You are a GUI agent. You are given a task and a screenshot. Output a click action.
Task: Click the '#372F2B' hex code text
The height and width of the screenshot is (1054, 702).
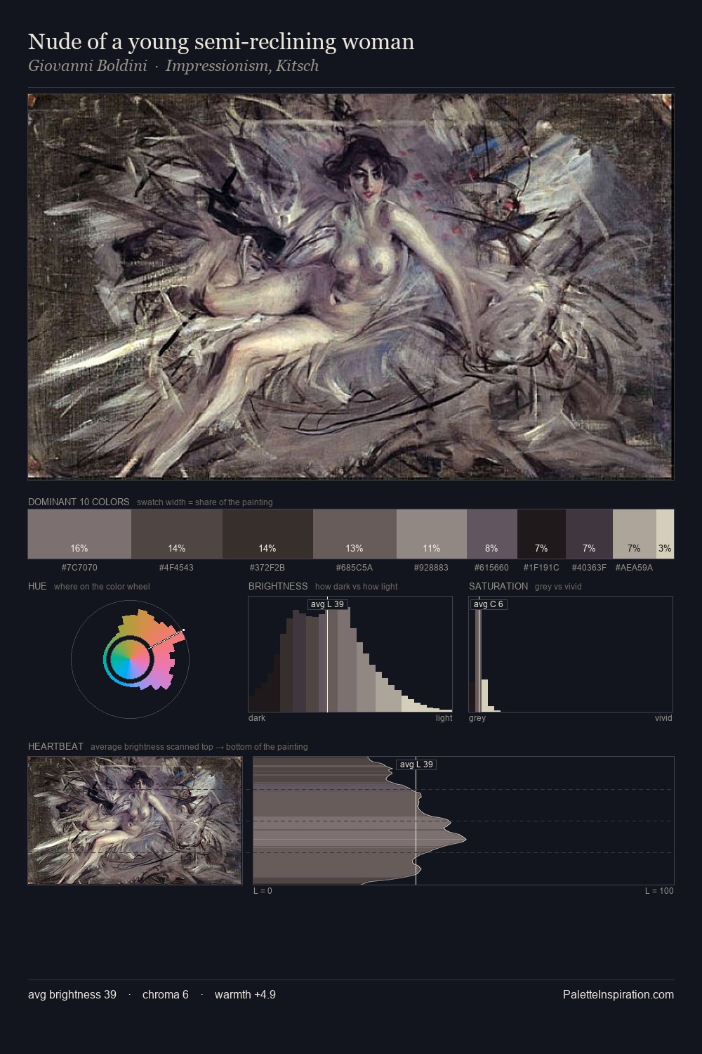(267, 568)
